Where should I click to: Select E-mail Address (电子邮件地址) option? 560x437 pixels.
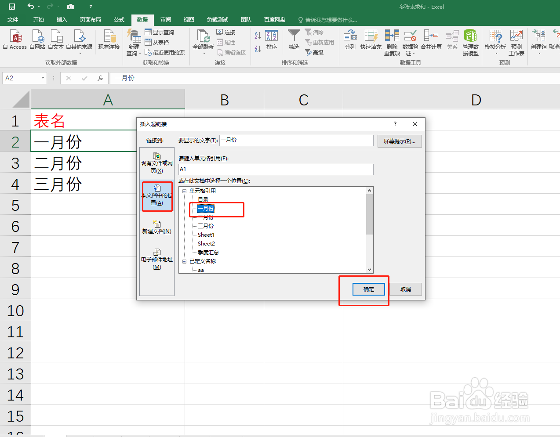157,259
